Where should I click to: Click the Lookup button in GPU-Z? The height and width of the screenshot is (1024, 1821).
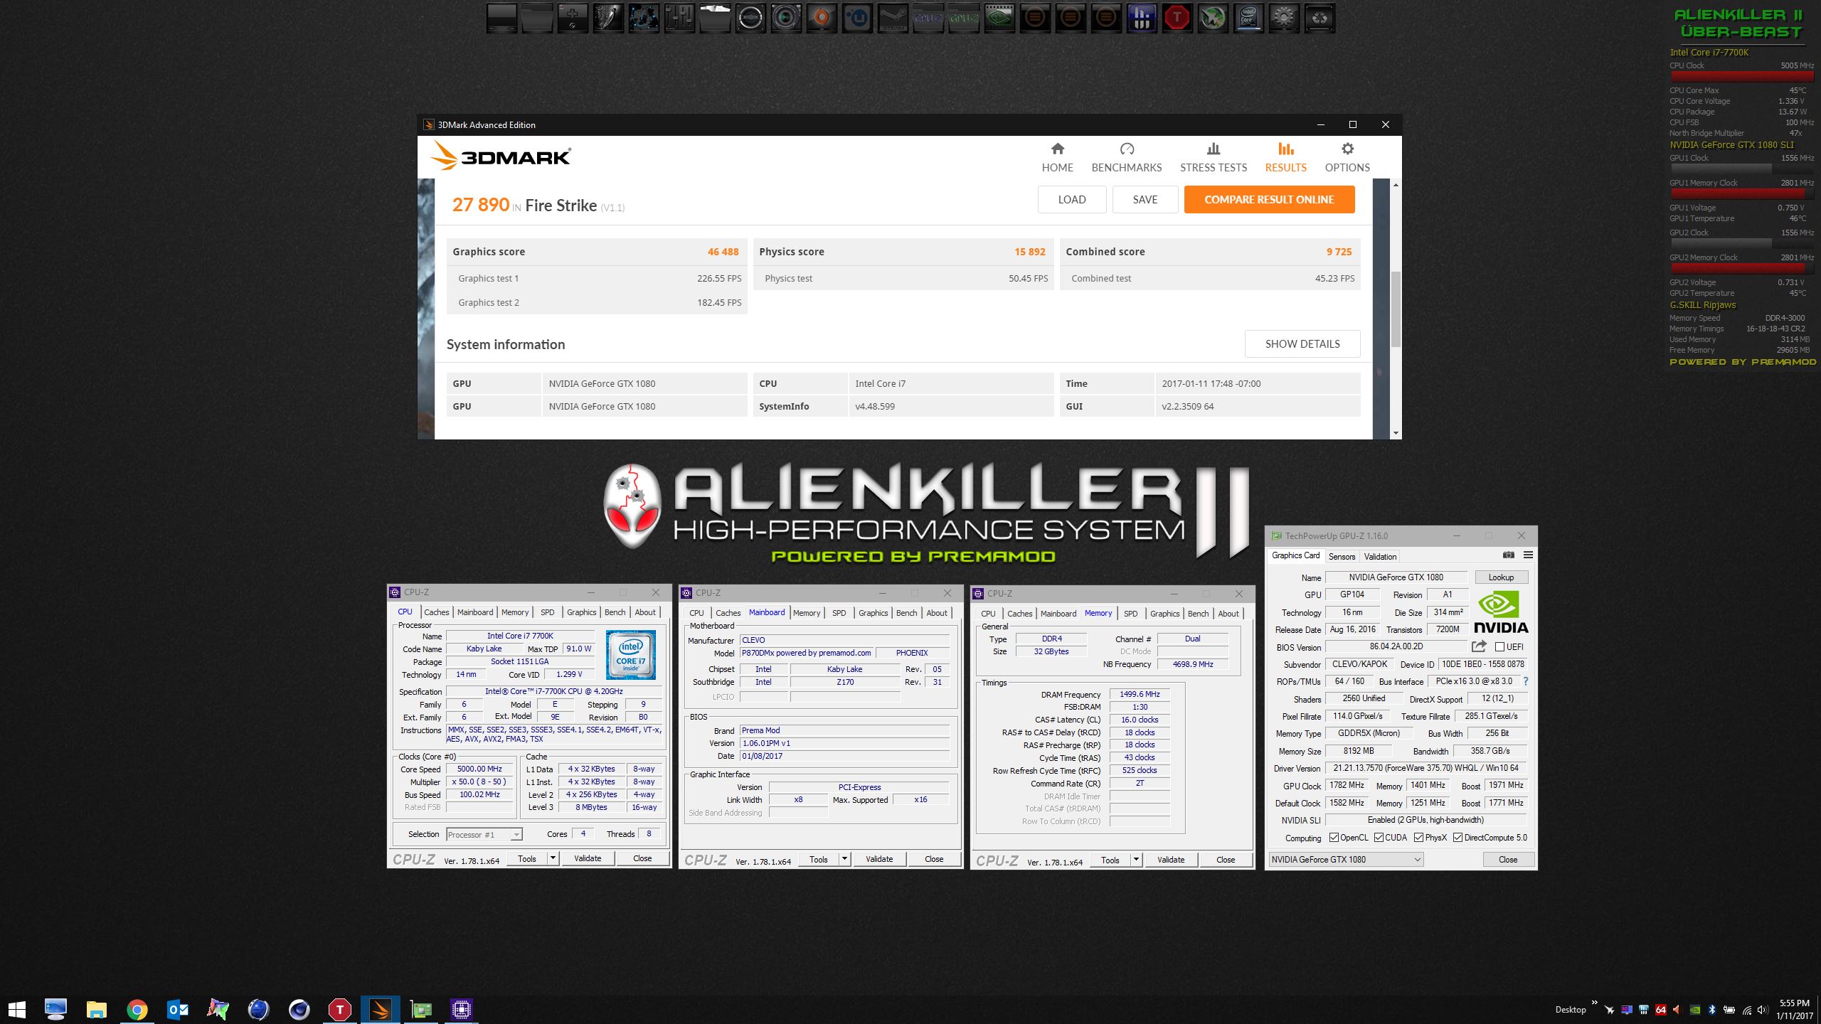pos(1501,577)
